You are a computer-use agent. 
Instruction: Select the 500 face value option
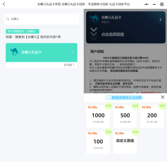[x=125, y=117]
